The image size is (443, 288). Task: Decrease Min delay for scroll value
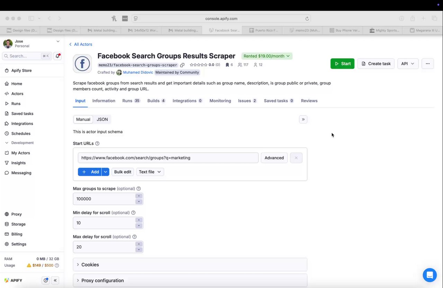coord(139,226)
